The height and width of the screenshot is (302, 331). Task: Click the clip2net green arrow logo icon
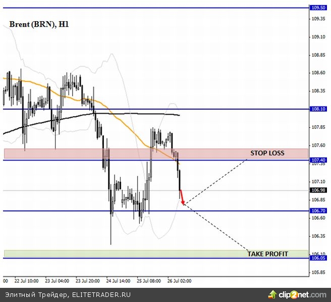tap(273, 294)
